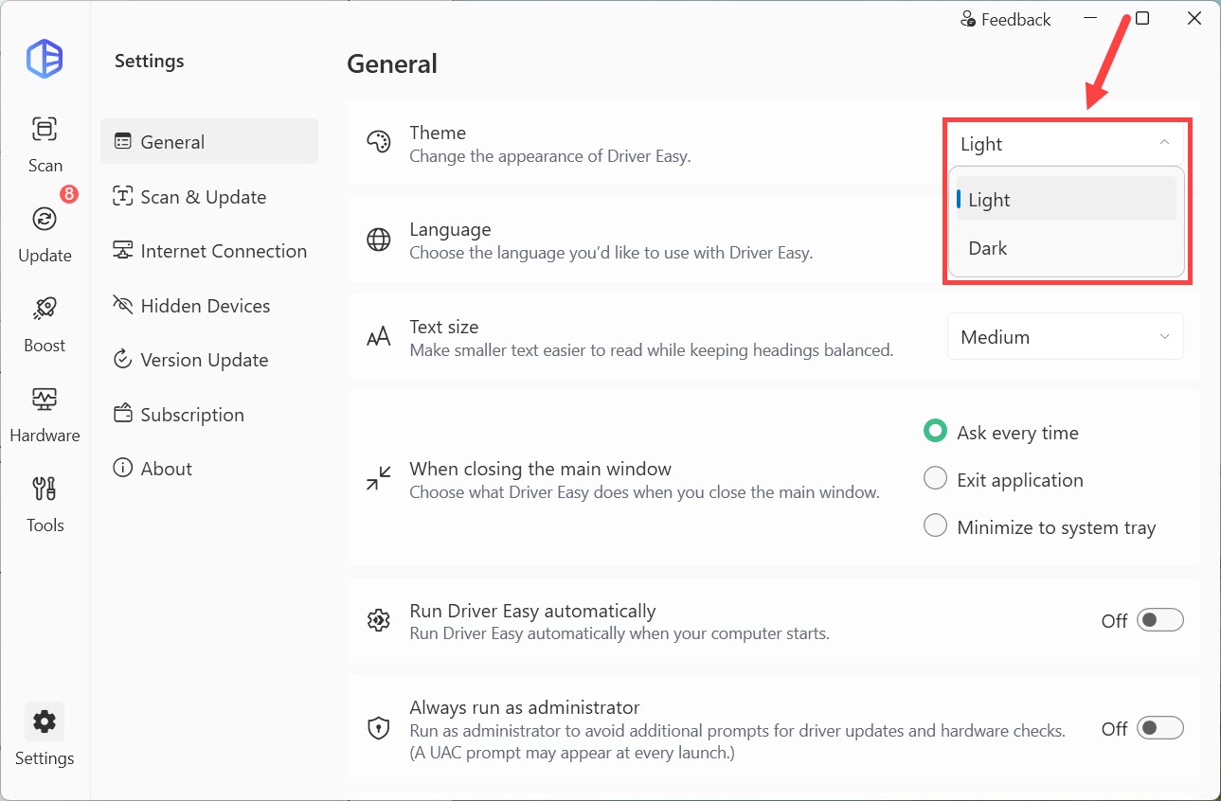
Task: Click the Settings panel title
Action: (150, 61)
